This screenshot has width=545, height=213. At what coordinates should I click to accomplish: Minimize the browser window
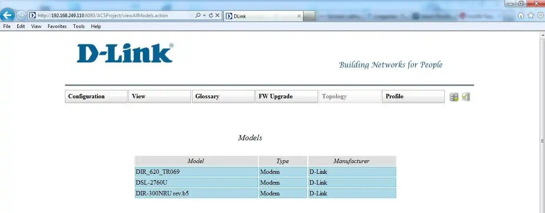click(511, 3)
